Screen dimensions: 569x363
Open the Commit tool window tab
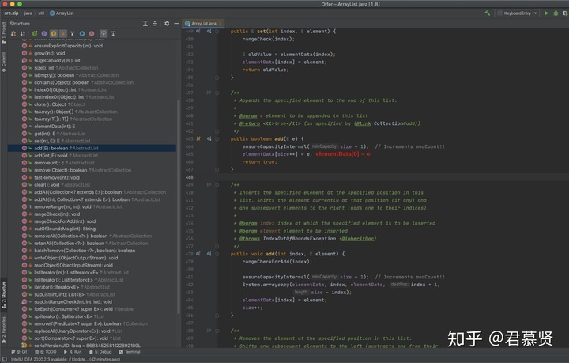4,62
